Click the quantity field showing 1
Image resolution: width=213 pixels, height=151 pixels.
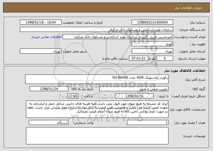click(148, 122)
